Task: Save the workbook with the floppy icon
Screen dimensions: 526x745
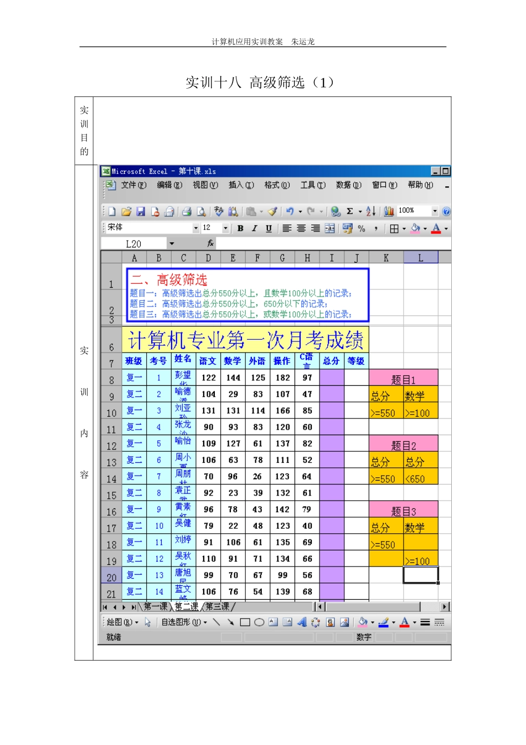Action: pyautogui.click(x=141, y=211)
